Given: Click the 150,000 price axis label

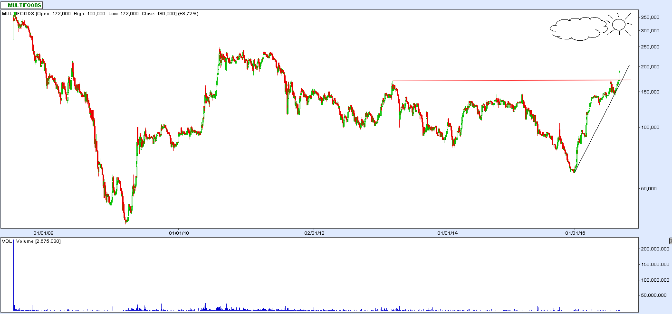Looking at the screenshot, I should click(649, 92).
